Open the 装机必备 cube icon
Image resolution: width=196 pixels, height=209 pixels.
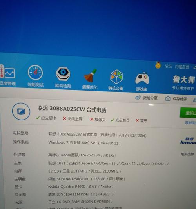[x=116, y=76]
